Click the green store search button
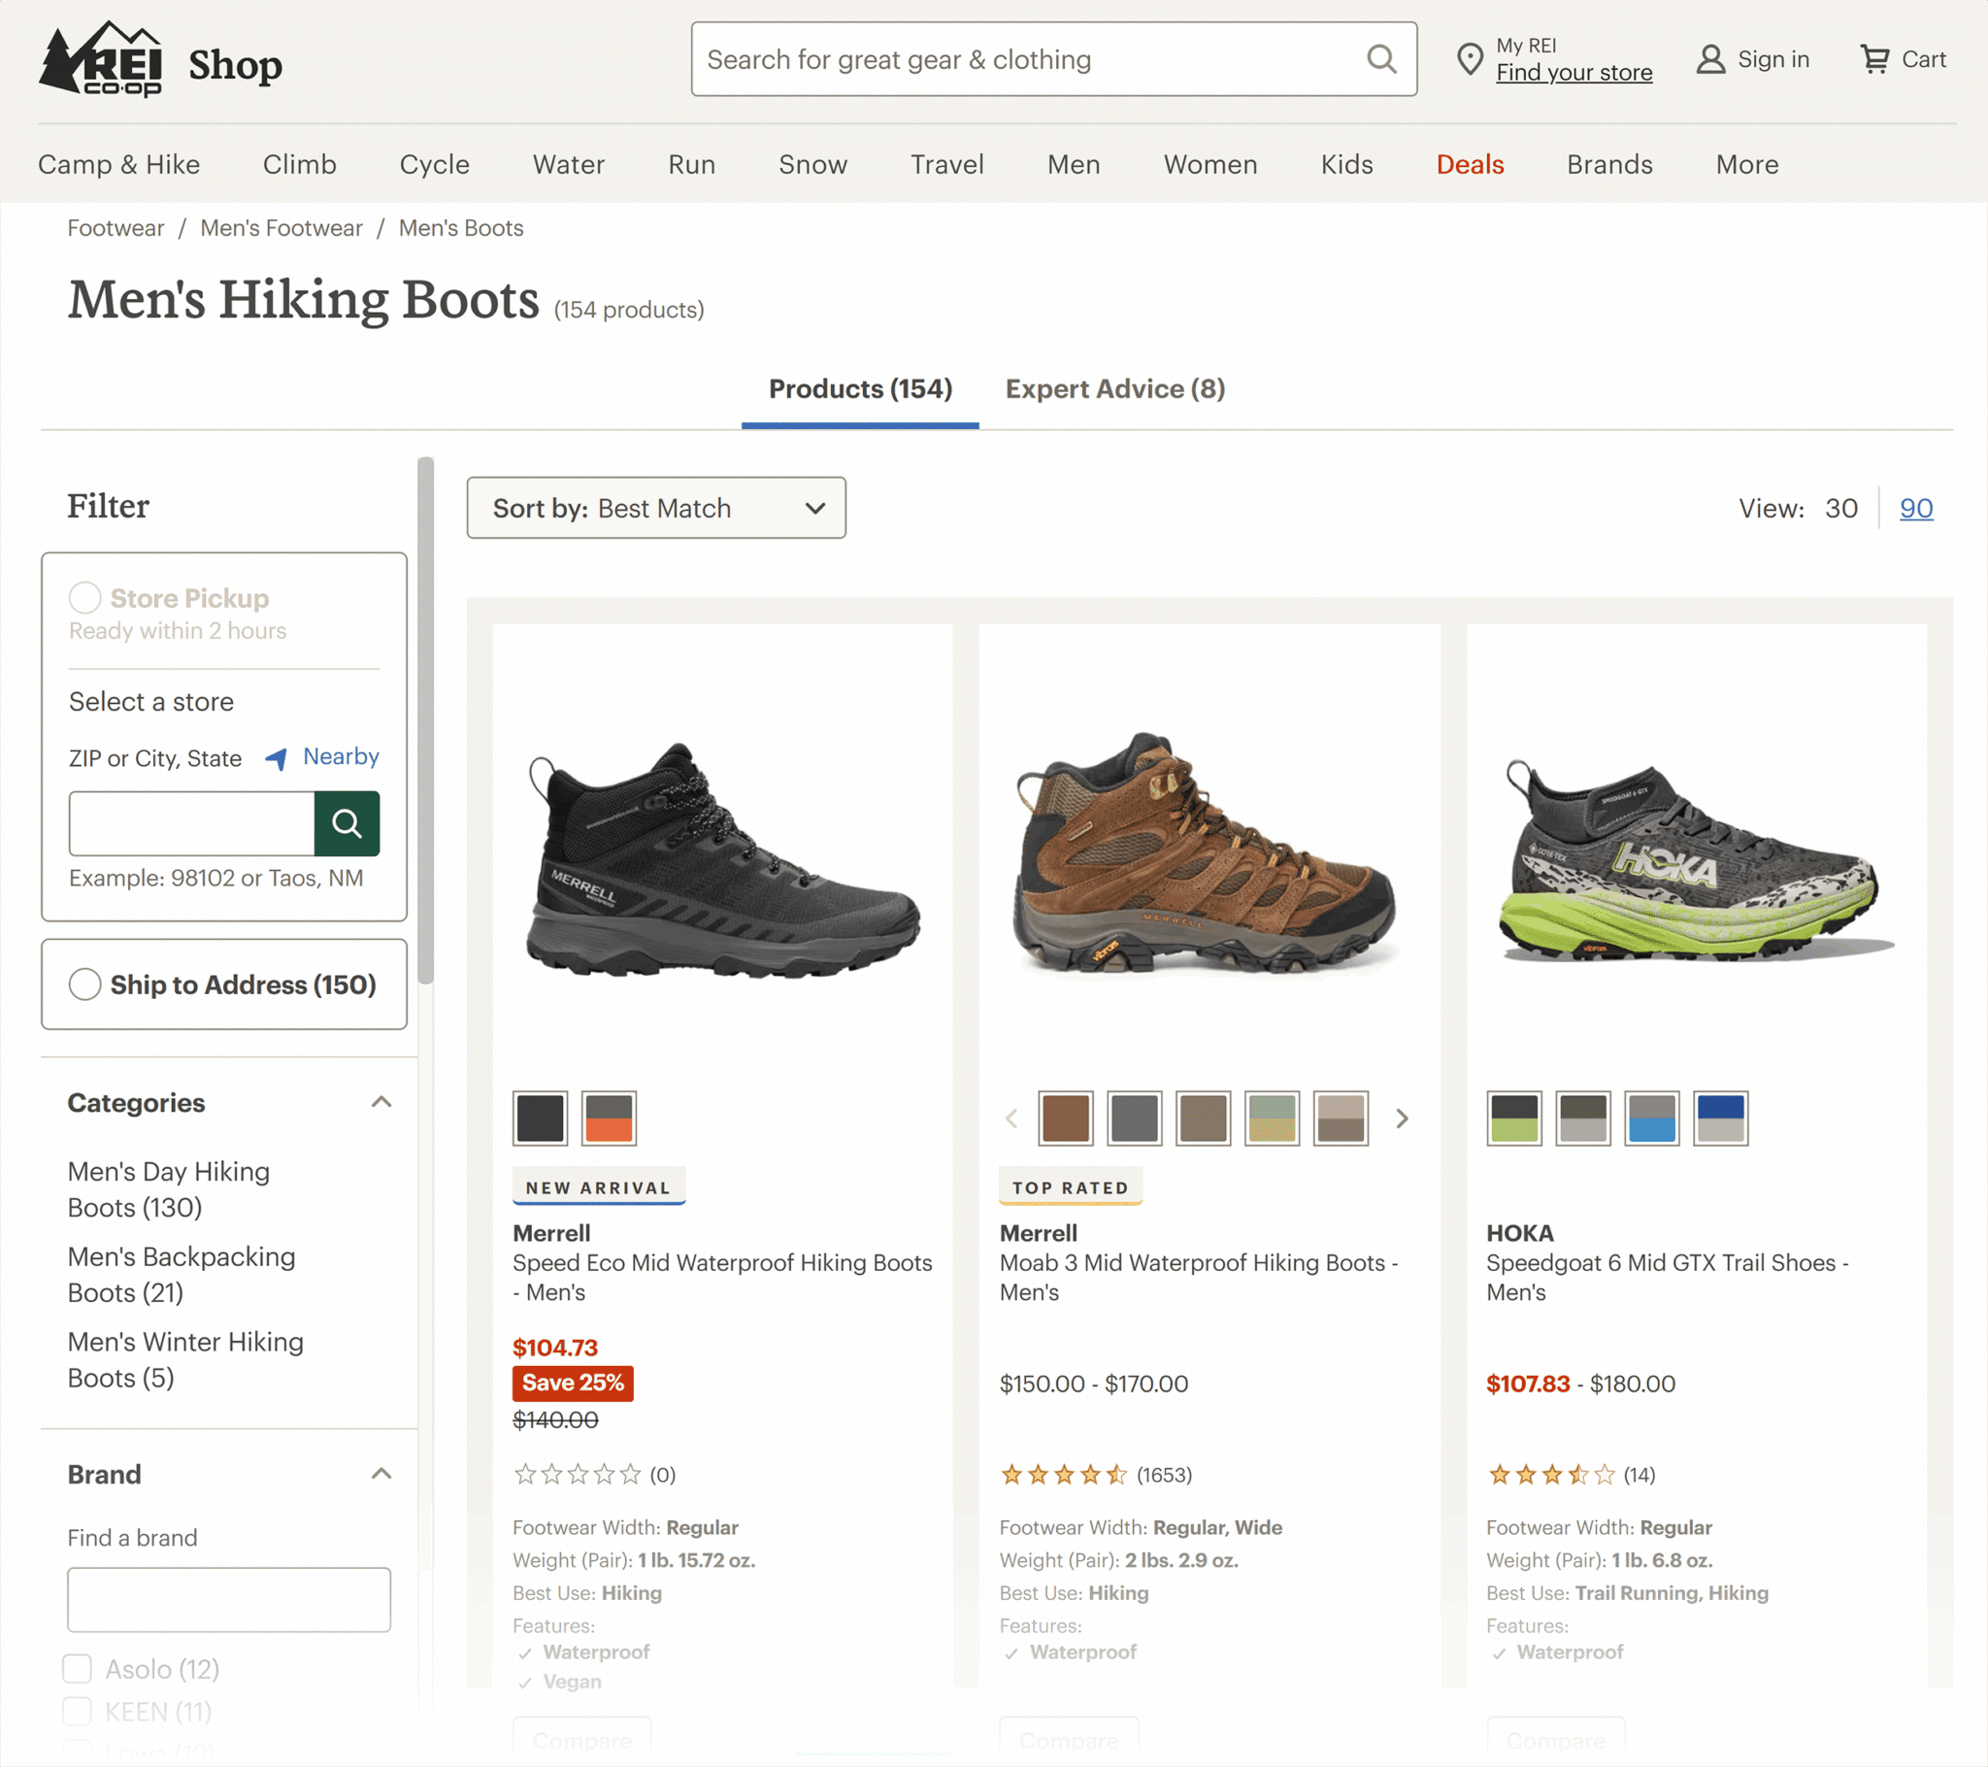 click(347, 823)
